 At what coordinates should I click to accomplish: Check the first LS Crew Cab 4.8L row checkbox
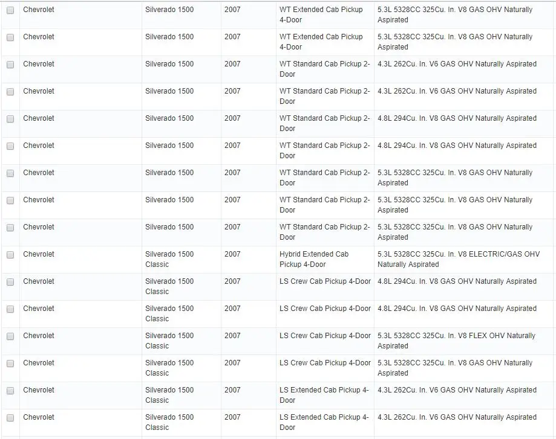pos(10,282)
